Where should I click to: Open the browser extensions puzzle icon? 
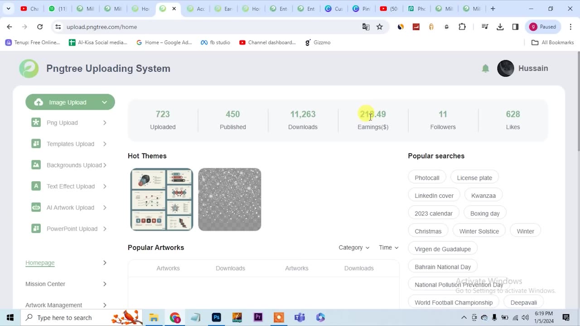462,27
